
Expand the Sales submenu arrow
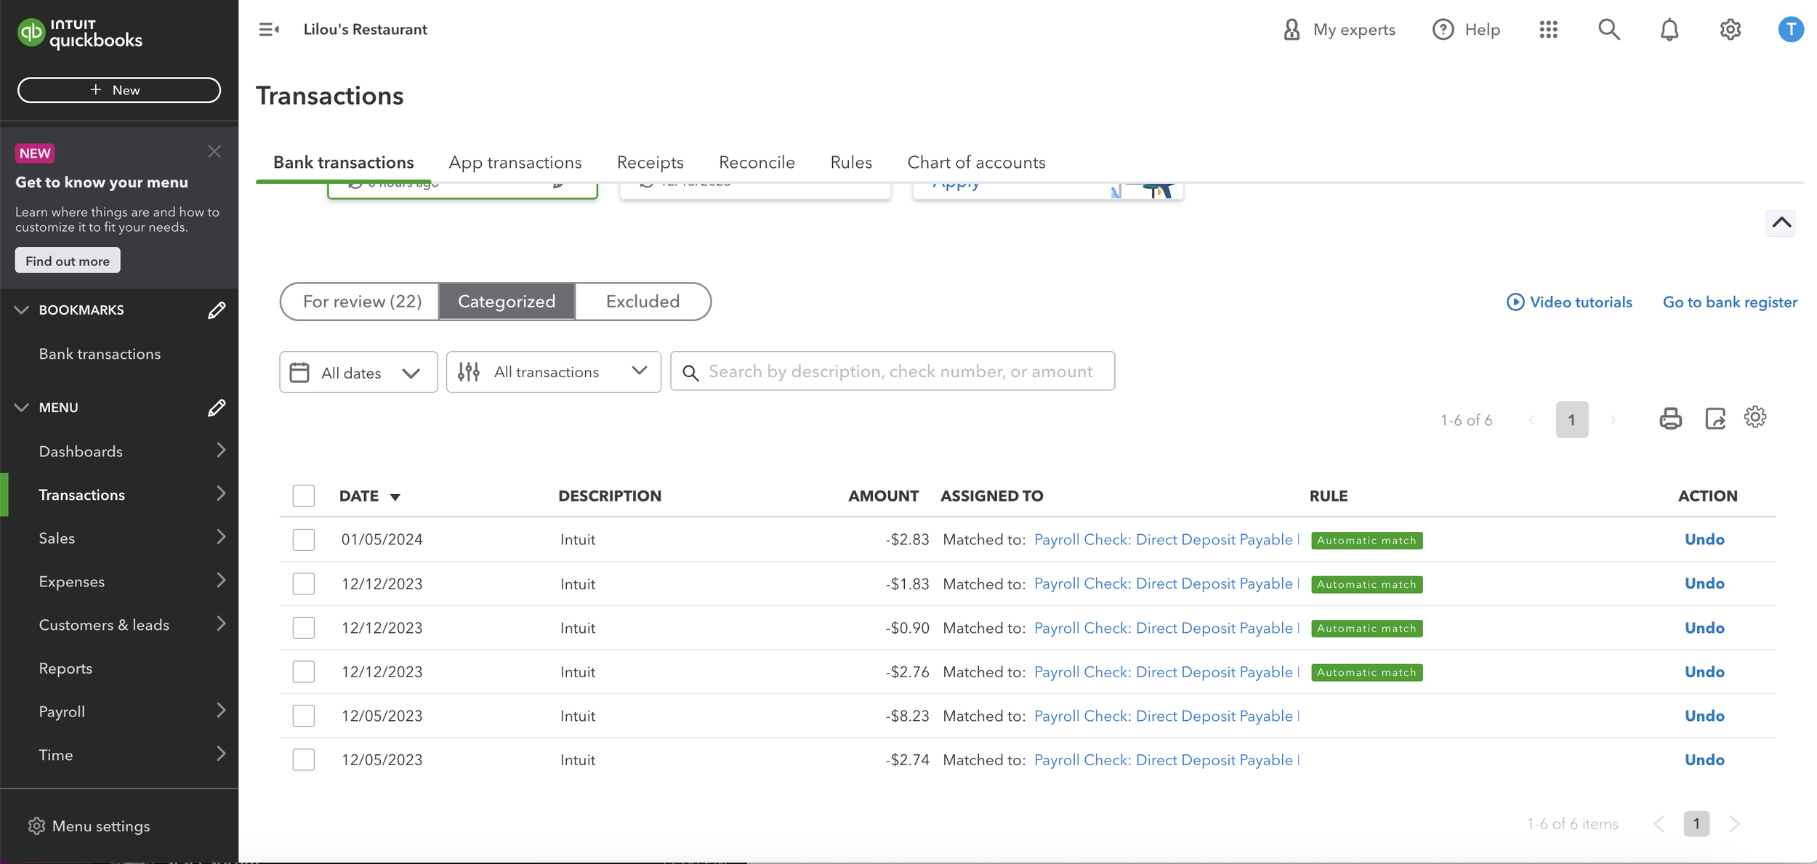221,537
